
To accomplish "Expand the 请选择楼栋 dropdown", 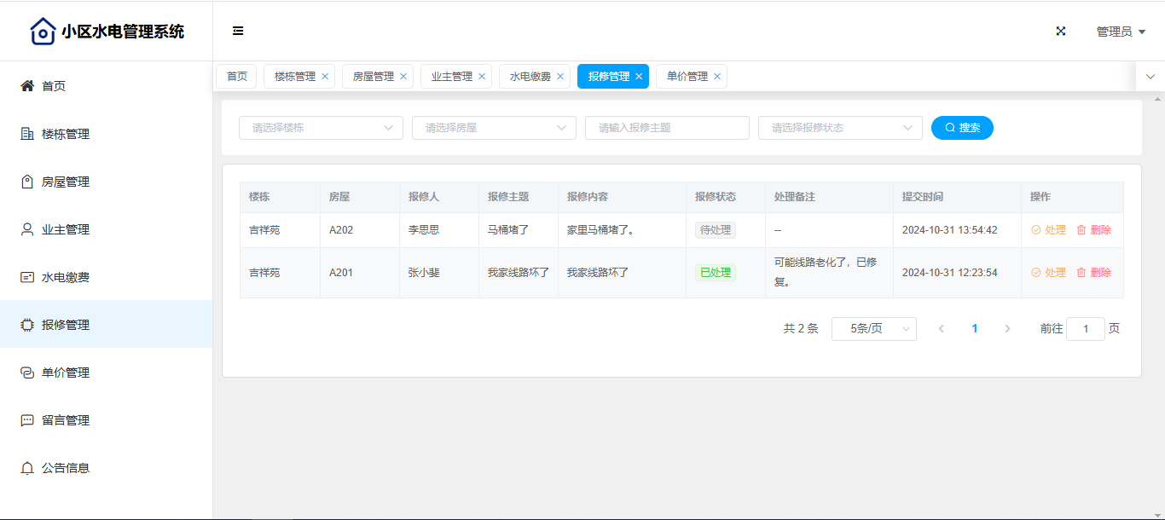I will click(321, 128).
